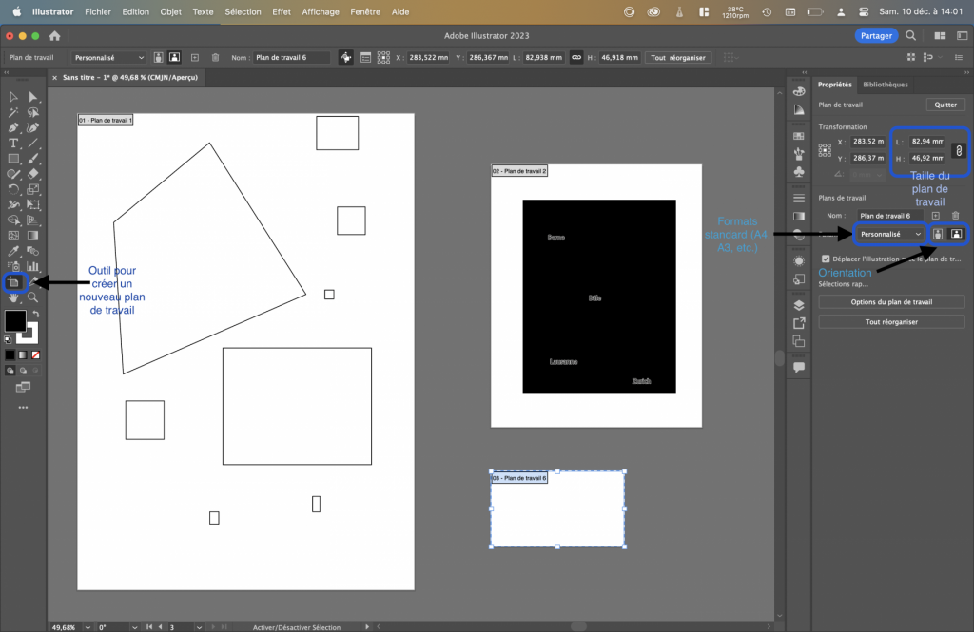The height and width of the screenshot is (632, 974).
Task: Select the Hand tool
Action: (x=13, y=297)
